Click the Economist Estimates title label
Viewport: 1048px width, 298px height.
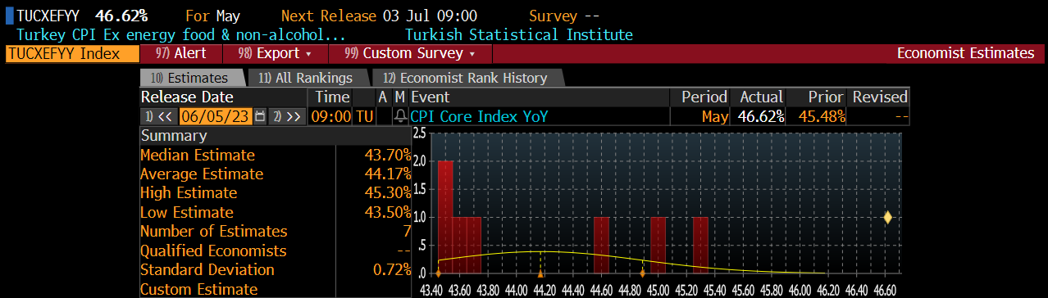[x=965, y=53]
